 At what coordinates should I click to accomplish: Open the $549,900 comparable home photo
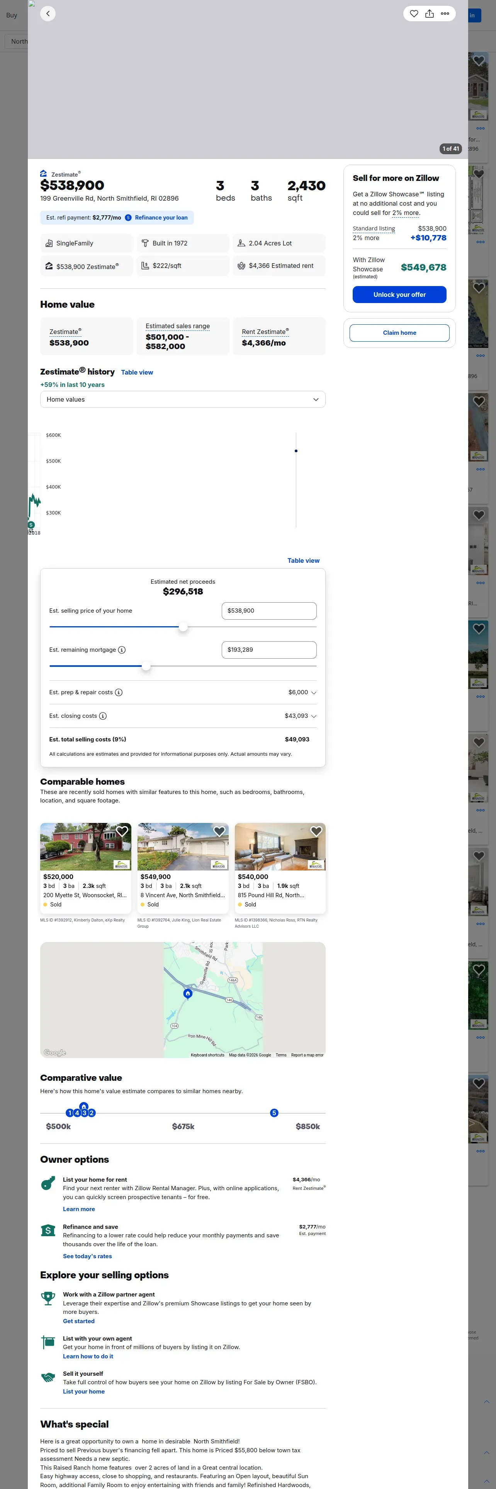point(183,847)
